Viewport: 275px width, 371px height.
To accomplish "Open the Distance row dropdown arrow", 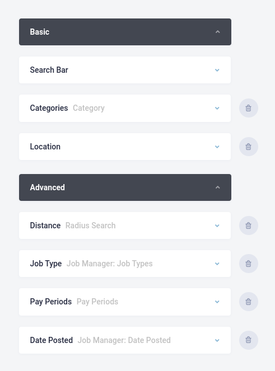I will (x=217, y=226).
